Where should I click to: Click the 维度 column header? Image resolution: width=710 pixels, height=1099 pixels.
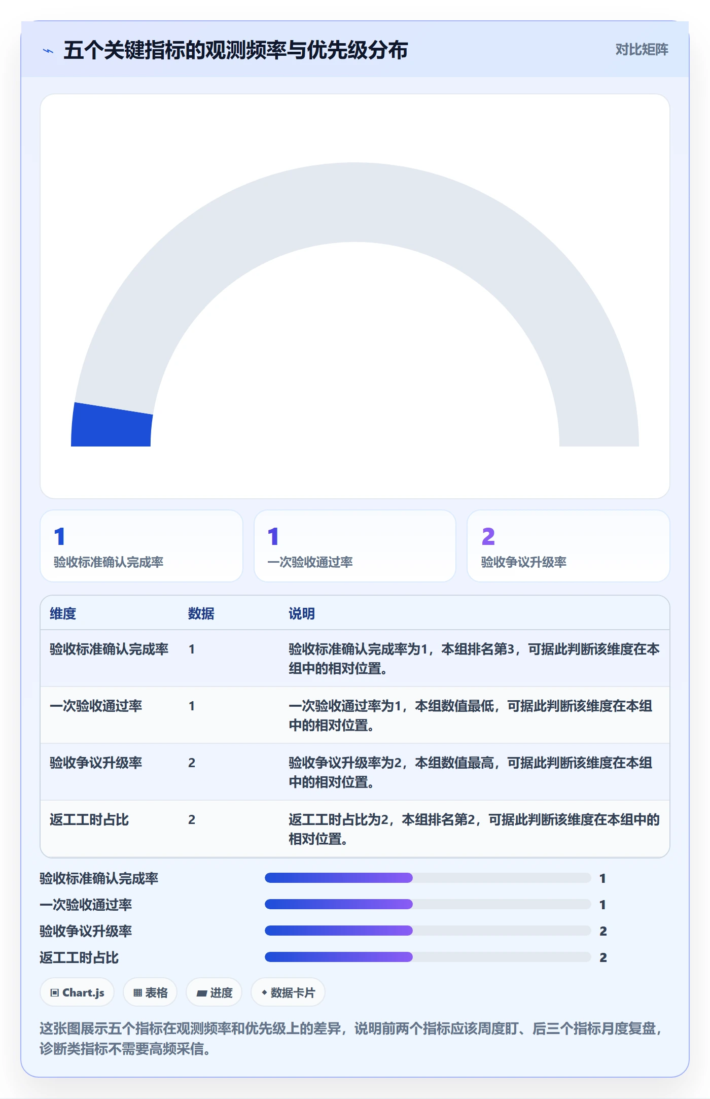point(63,613)
